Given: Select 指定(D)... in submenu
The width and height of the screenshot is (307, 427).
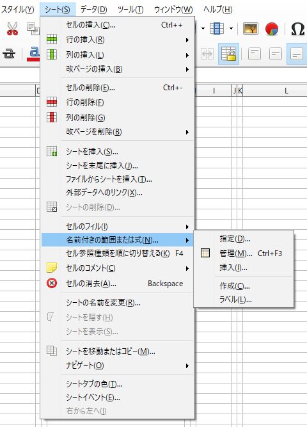Looking at the screenshot, I should (244, 239).
